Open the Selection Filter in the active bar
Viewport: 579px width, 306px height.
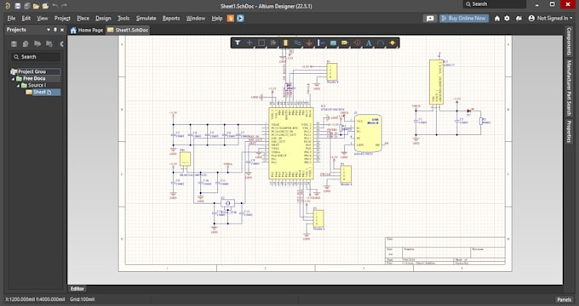pyautogui.click(x=238, y=42)
